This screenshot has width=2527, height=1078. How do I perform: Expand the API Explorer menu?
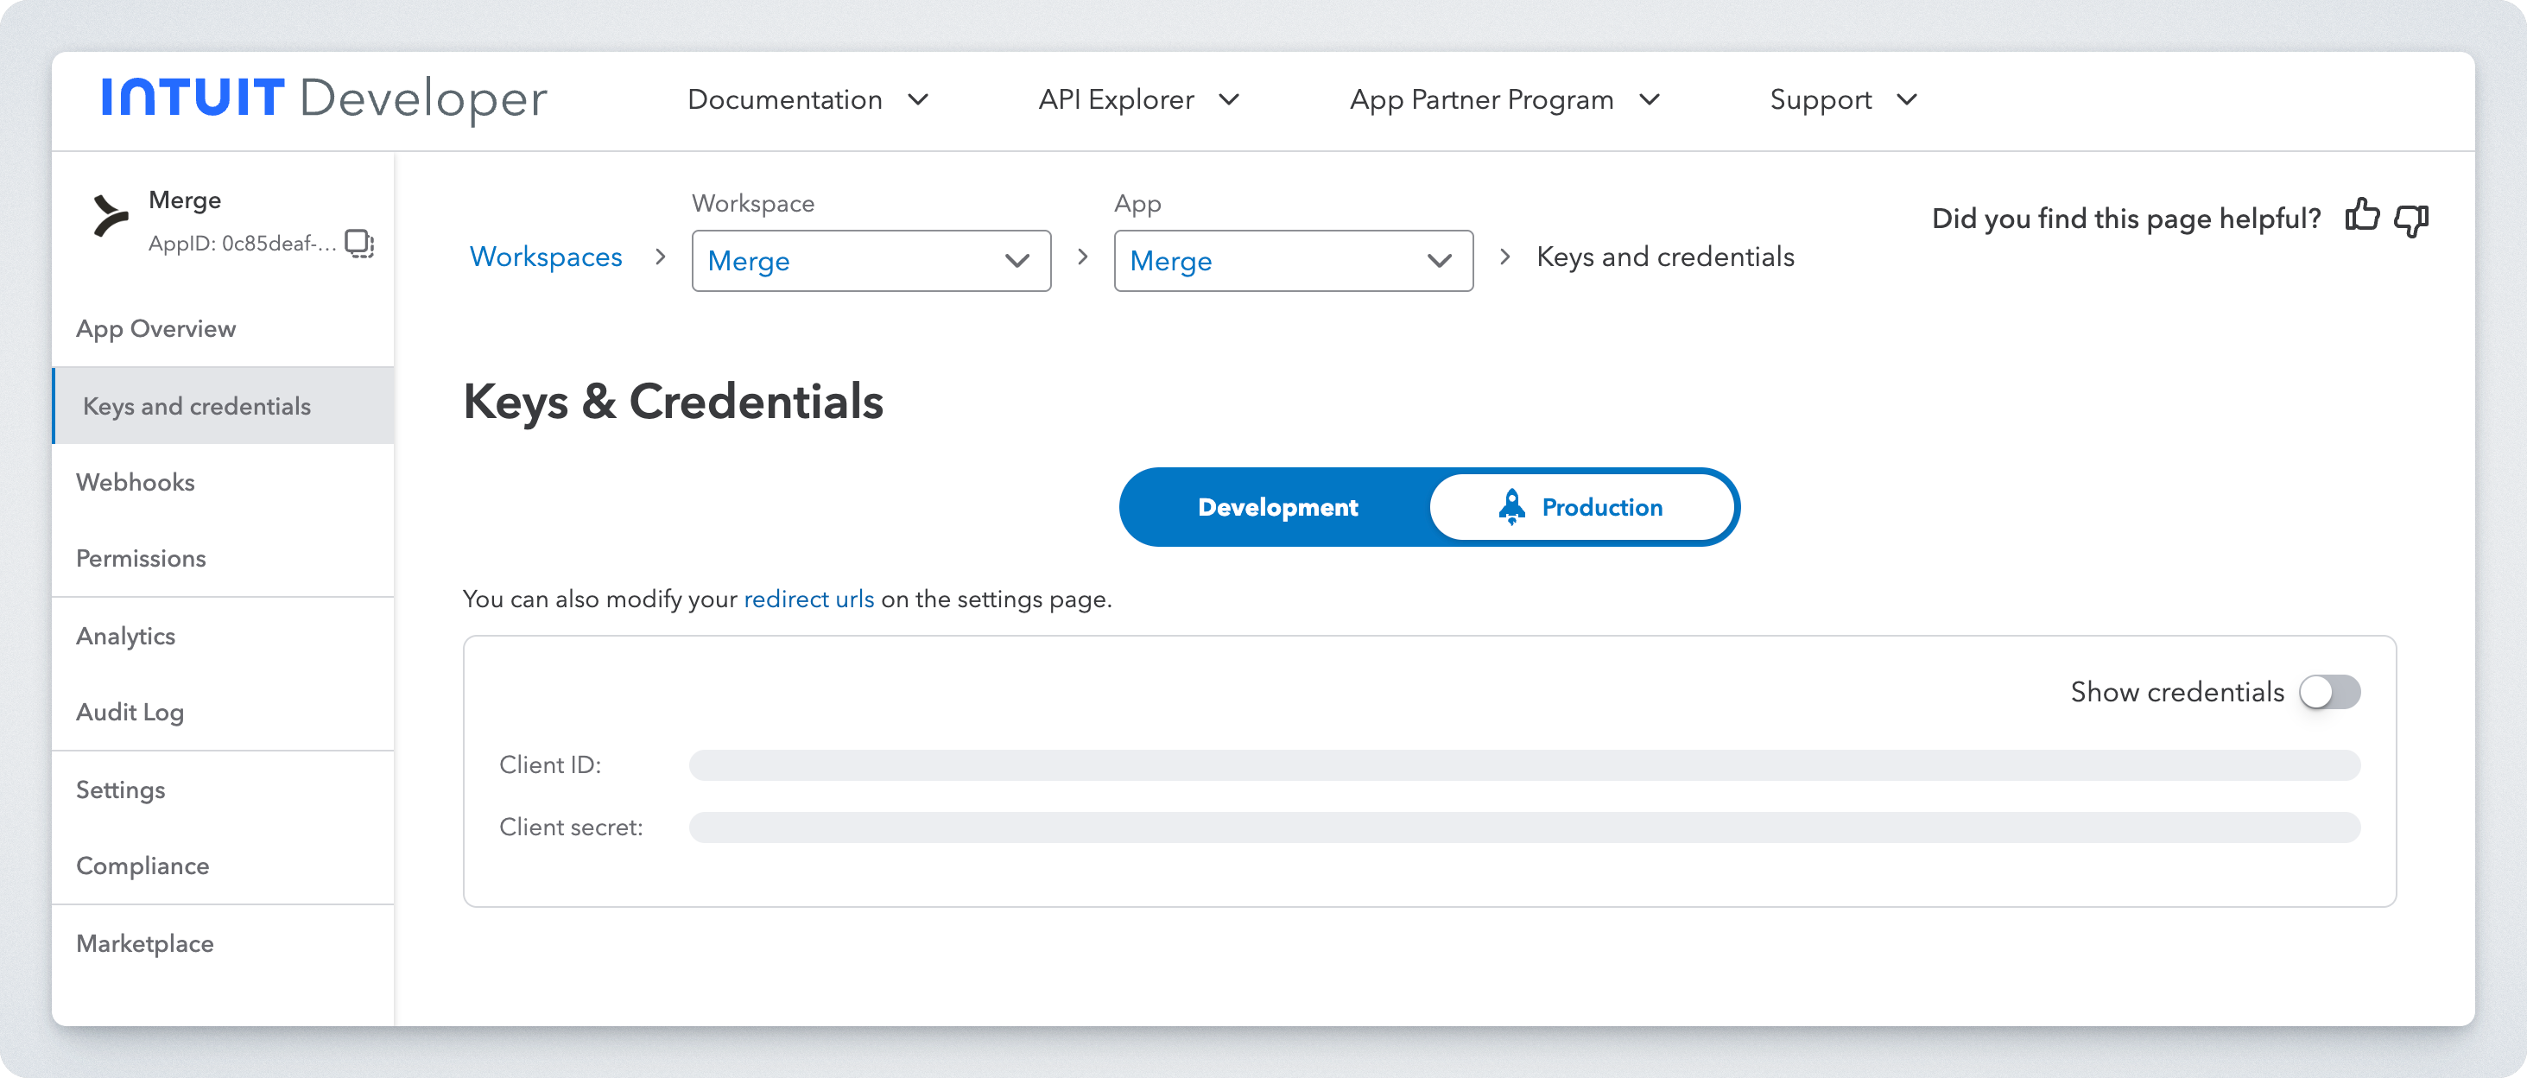click(1138, 100)
